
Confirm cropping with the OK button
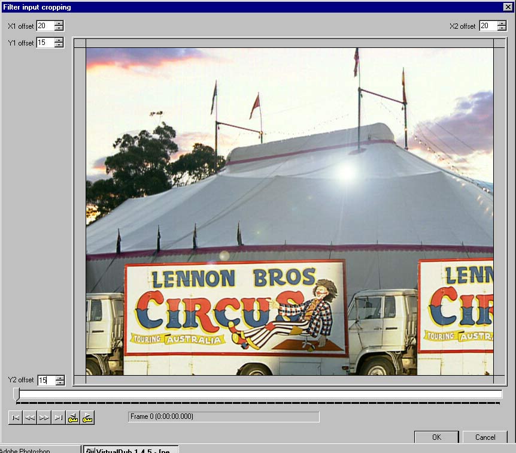click(x=436, y=437)
